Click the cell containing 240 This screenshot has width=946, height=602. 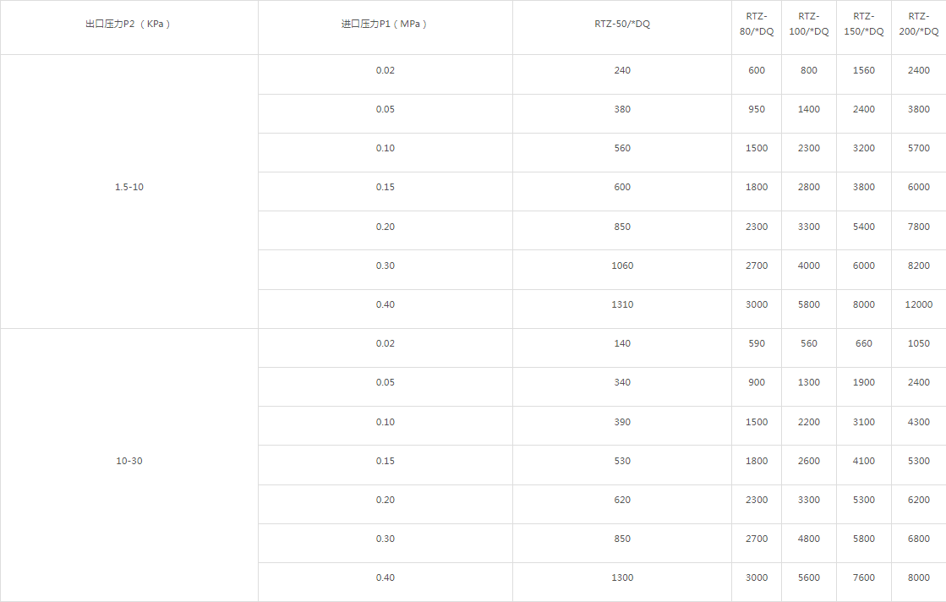coord(622,70)
